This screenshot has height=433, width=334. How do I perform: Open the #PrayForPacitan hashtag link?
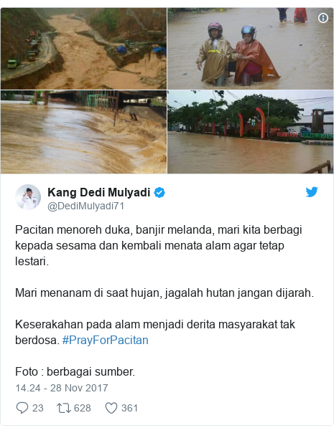106,341
